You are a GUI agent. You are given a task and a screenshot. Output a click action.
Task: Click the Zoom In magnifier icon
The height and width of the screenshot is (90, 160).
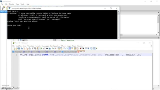53,48
